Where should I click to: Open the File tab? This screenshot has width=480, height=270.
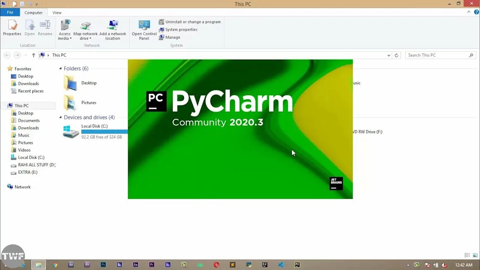(x=10, y=12)
